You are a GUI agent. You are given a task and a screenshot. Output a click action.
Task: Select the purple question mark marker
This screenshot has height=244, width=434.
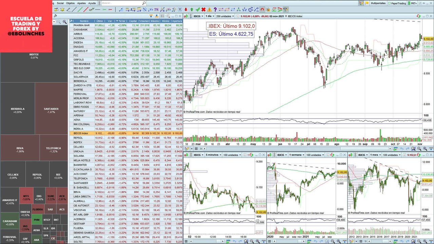pos(215,9)
